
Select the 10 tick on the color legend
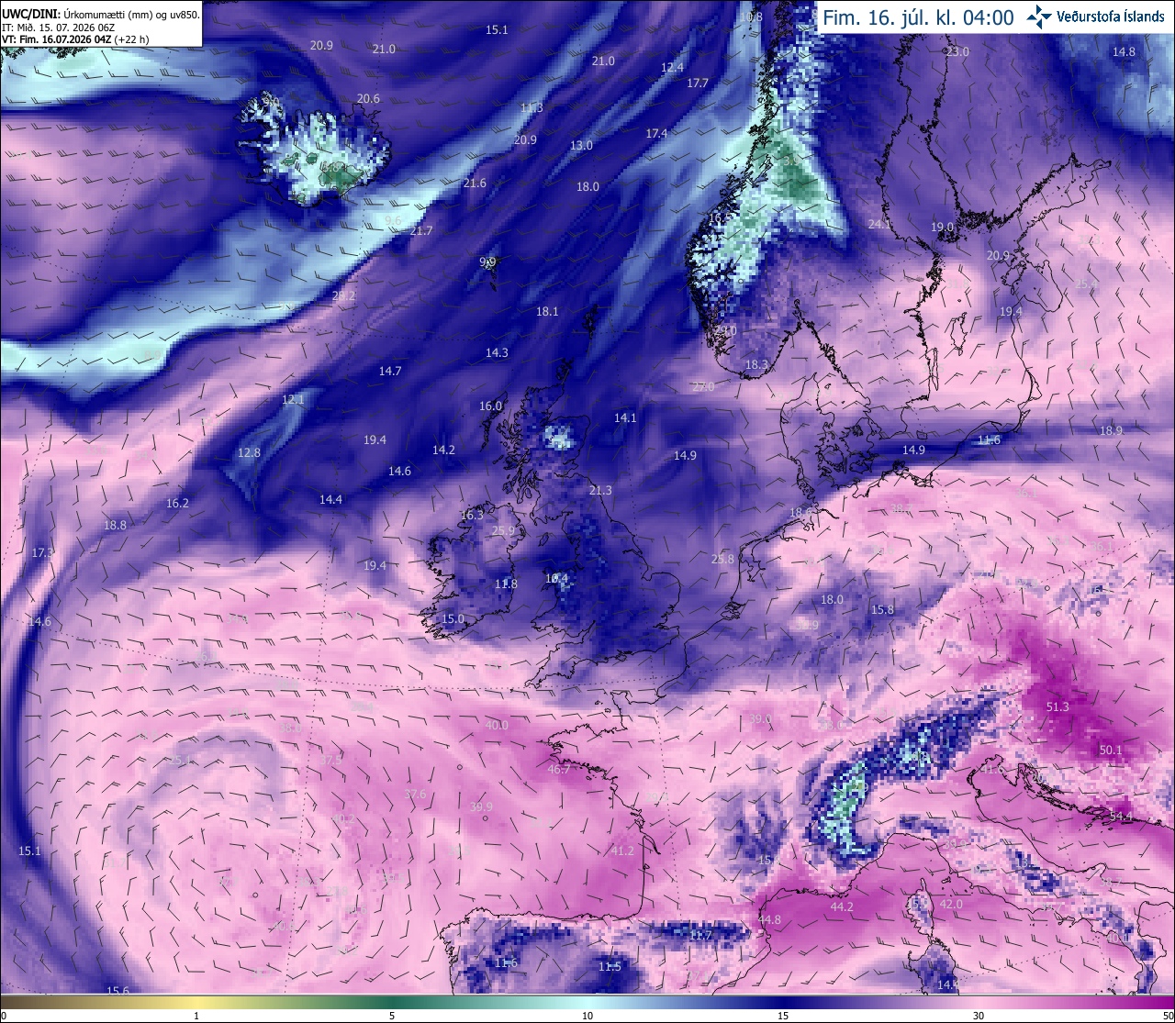(587, 1016)
